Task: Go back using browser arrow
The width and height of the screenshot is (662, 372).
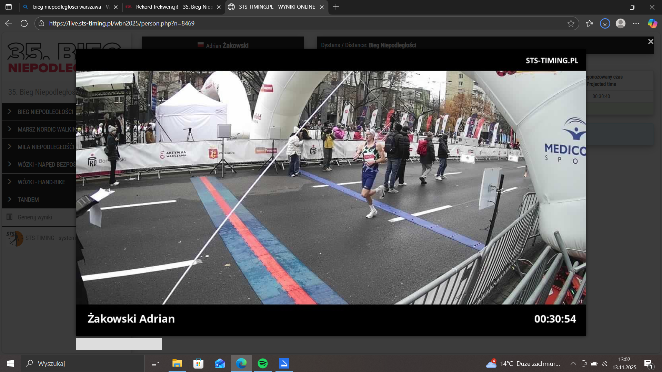Action: point(9,23)
